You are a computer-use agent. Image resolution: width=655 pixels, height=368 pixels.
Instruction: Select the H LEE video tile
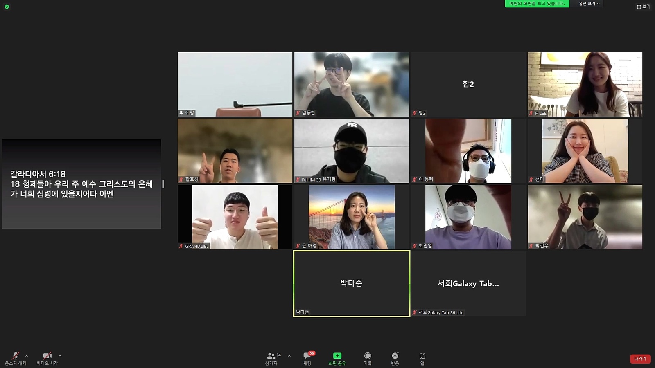click(x=585, y=84)
